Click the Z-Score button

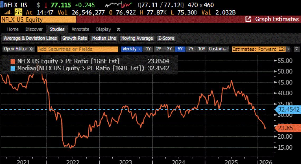click(166, 38)
